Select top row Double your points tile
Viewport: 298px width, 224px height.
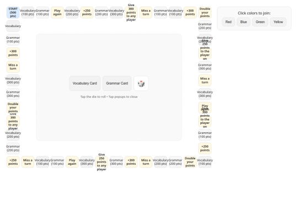(x=205, y=13)
